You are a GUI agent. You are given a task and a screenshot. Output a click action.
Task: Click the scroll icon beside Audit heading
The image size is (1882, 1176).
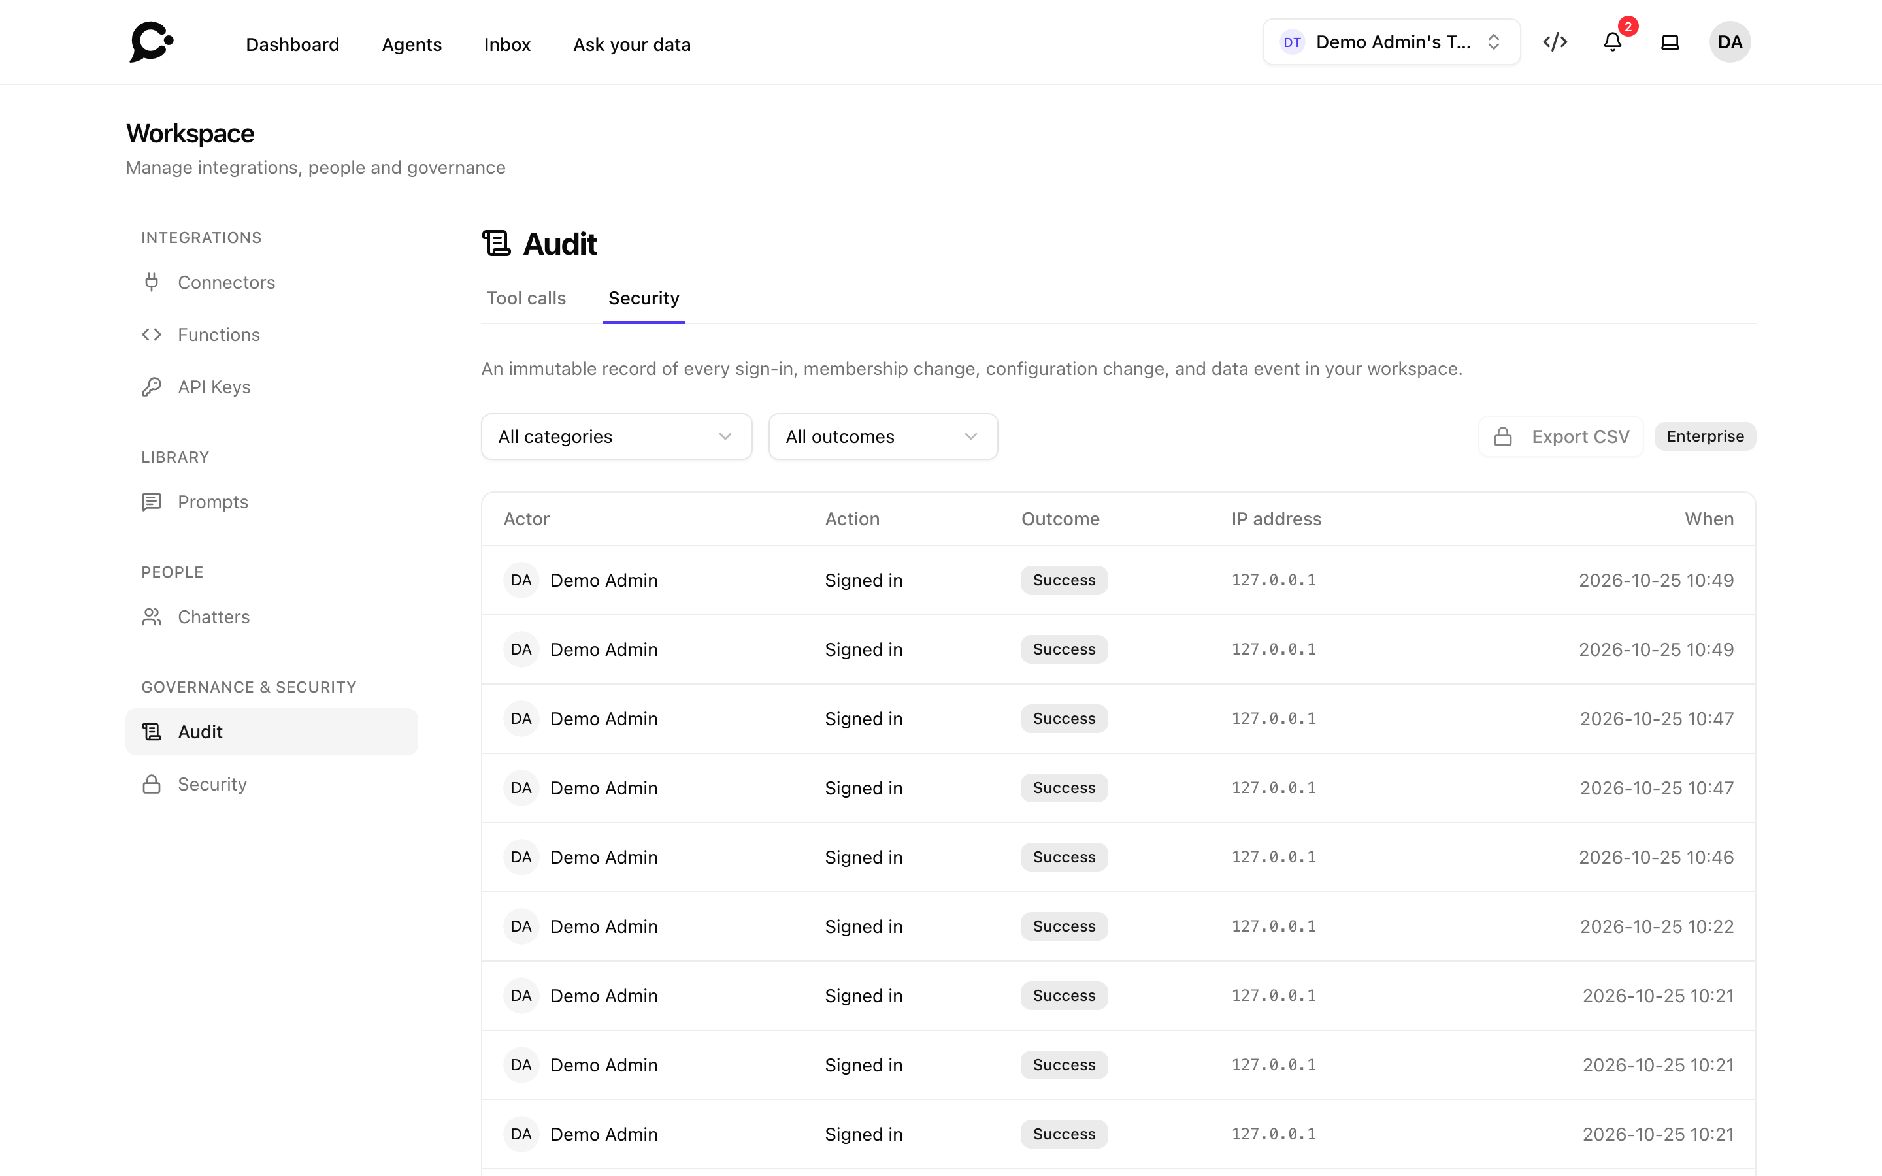click(496, 244)
